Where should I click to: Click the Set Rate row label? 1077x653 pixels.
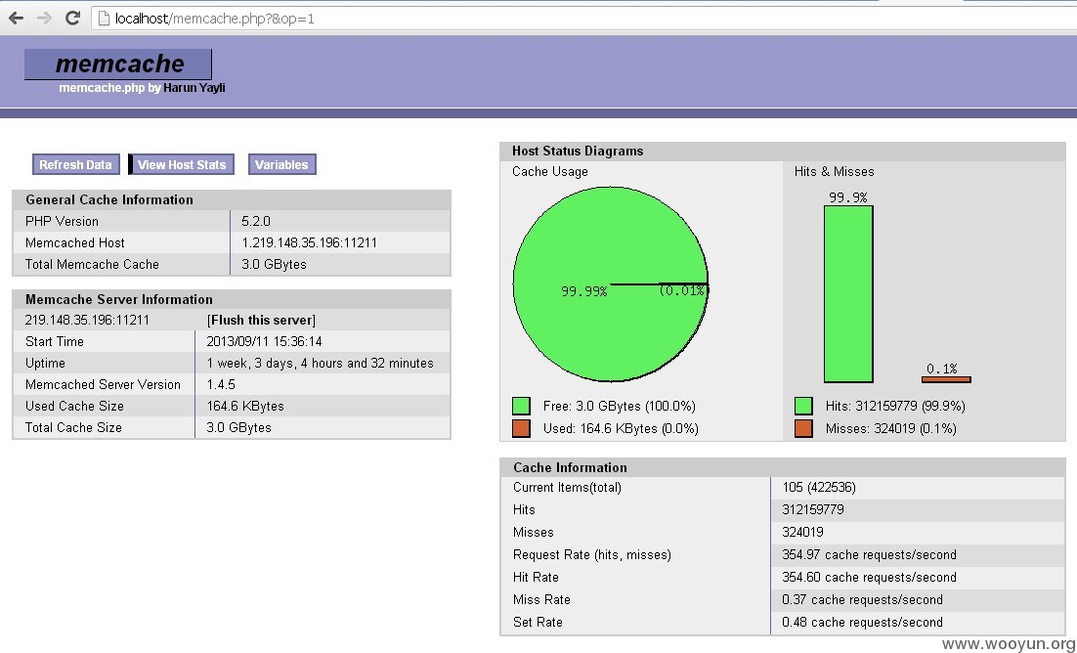point(538,622)
